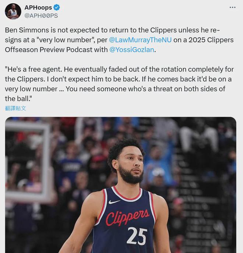Click the blue verified badge
Image resolution: width=243 pixels, height=253 pixels.
click(x=57, y=8)
